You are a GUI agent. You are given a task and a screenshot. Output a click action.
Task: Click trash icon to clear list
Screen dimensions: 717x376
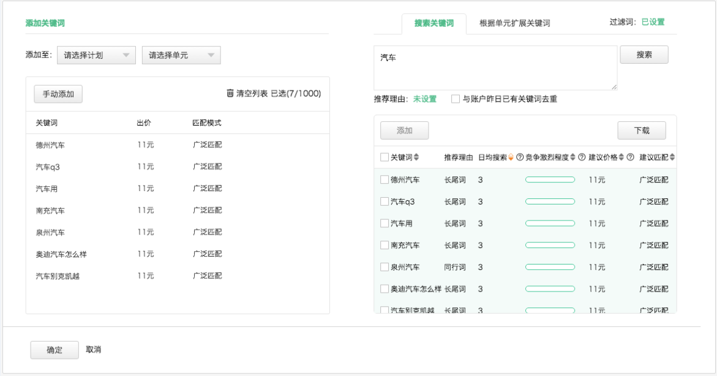[x=230, y=93]
